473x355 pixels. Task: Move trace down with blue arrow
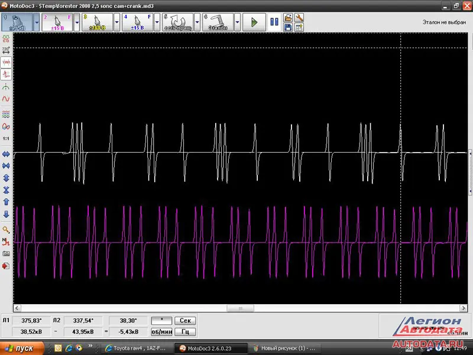[x=6, y=214]
